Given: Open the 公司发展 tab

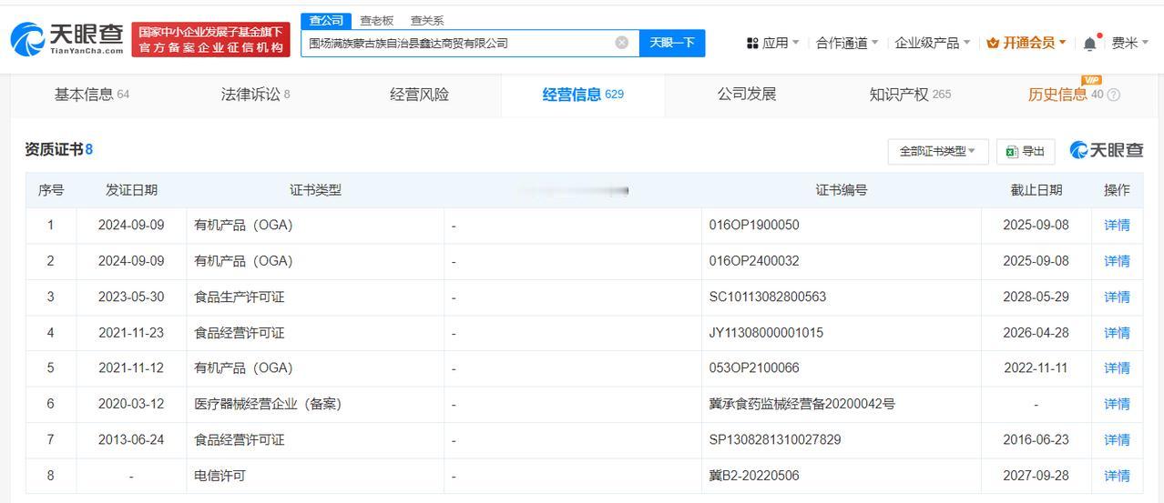Looking at the screenshot, I should coord(747,95).
